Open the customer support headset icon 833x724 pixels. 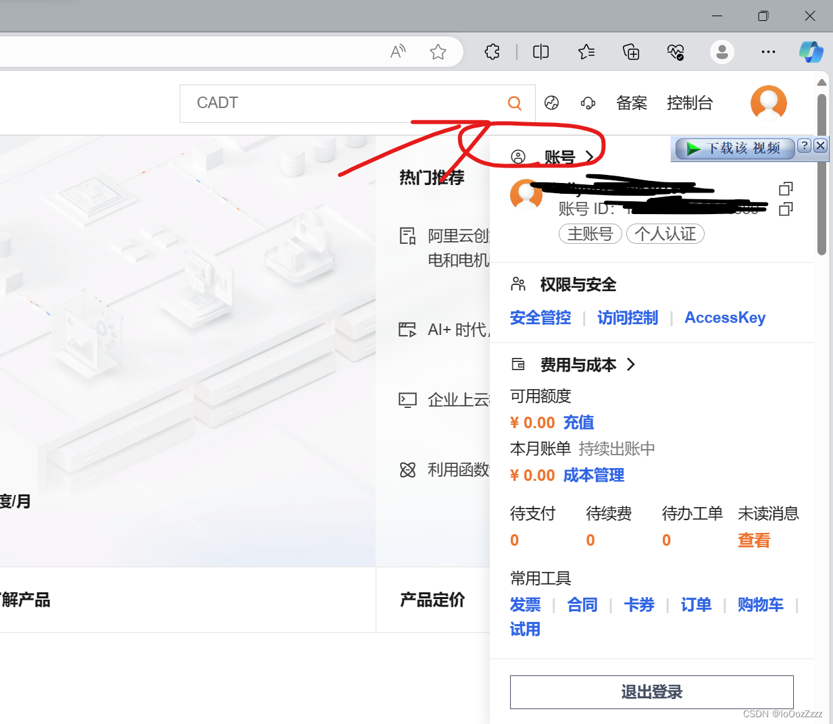[588, 103]
